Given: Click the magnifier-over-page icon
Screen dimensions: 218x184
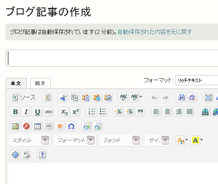Looking at the screenshot, I should (26, 155).
